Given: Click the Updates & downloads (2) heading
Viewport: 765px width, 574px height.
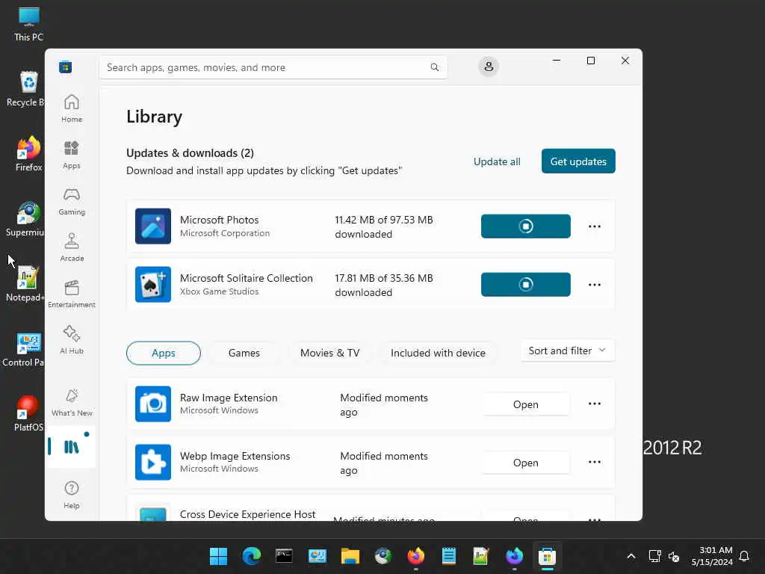Looking at the screenshot, I should 190,152.
